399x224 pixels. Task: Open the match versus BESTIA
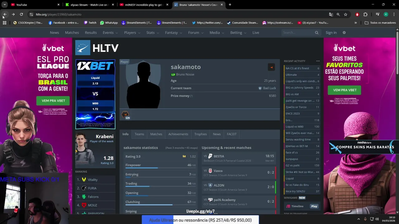239,158
